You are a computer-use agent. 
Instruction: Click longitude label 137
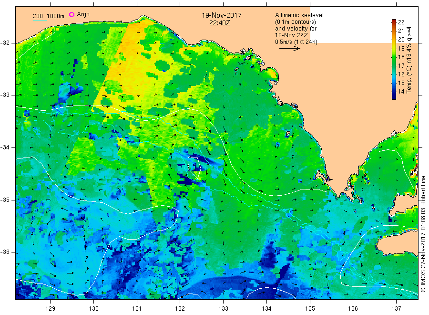click(x=396, y=309)
